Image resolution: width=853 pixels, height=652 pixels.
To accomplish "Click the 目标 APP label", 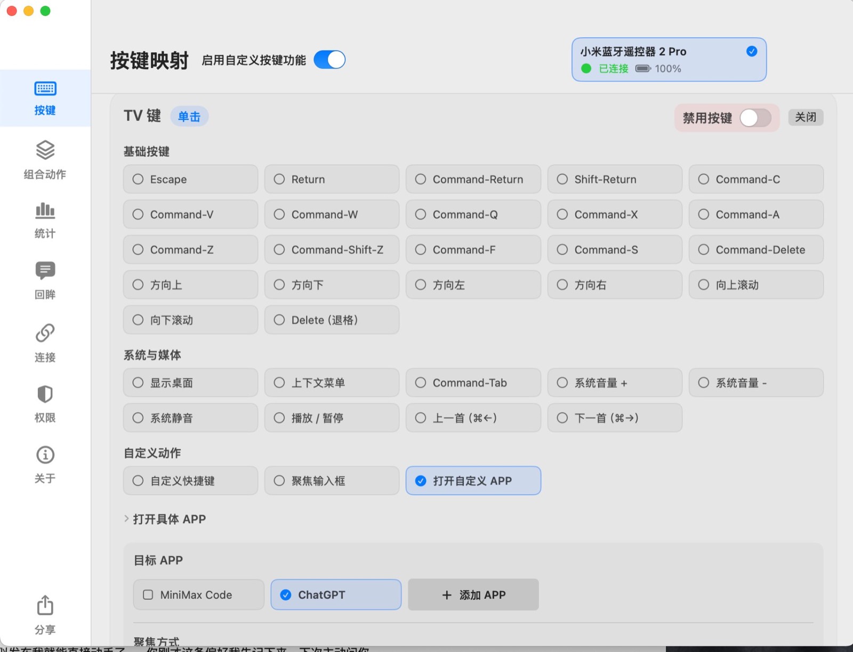I will pyautogui.click(x=158, y=560).
